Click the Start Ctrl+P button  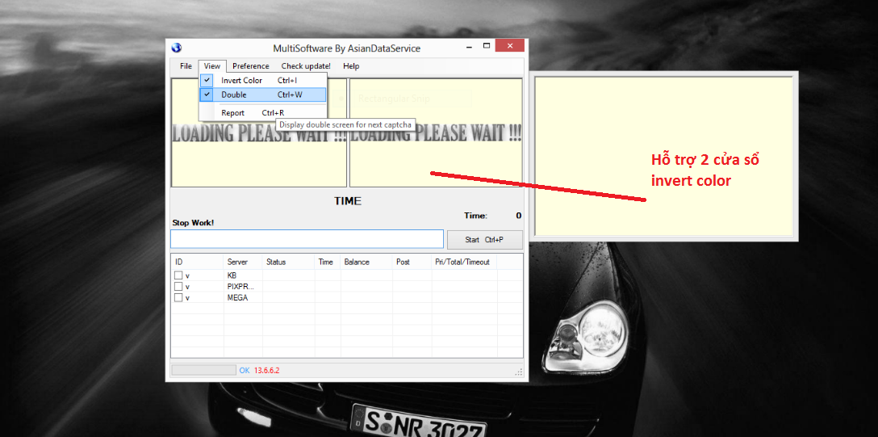pos(484,239)
